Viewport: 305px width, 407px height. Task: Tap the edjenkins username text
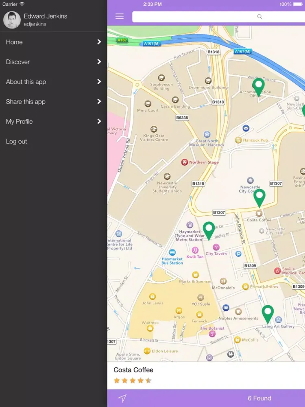pos(35,24)
